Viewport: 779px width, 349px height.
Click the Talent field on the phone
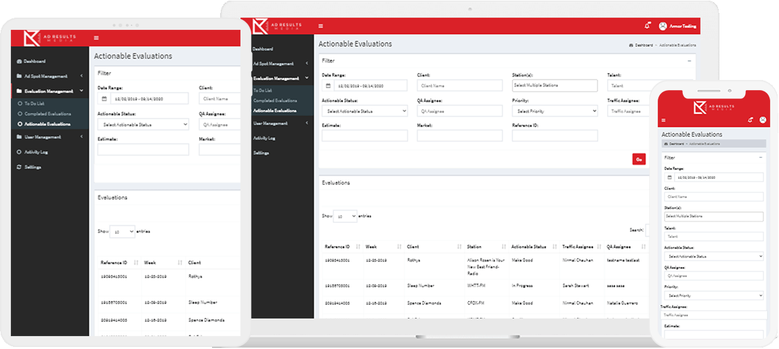click(x=714, y=236)
